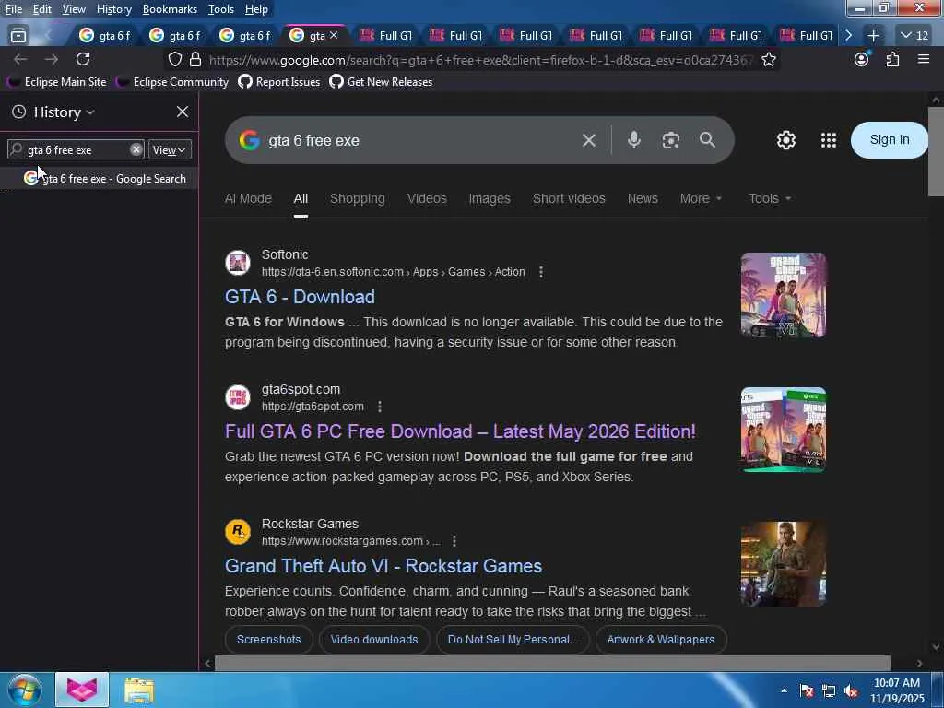944x708 pixels.
Task: Open File Explorer from the taskbar
Action: (x=139, y=690)
